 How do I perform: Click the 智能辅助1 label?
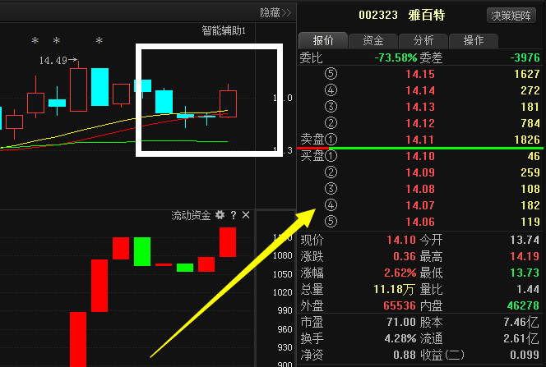(x=224, y=31)
